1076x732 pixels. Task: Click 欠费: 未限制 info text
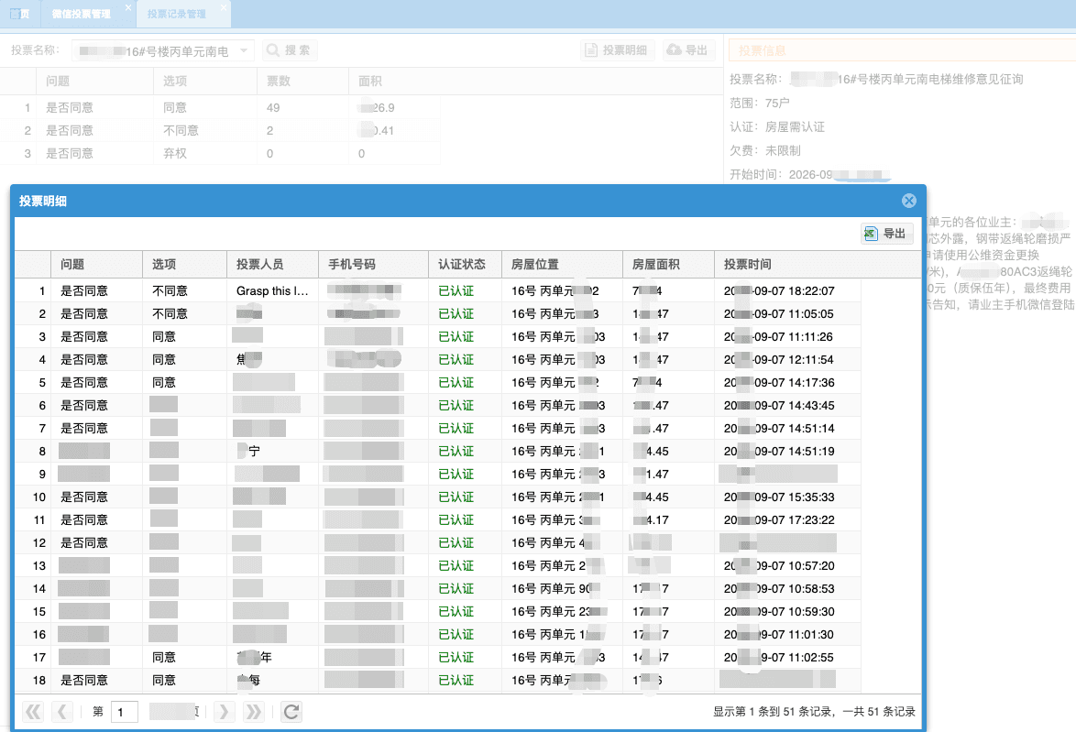click(765, 150)
